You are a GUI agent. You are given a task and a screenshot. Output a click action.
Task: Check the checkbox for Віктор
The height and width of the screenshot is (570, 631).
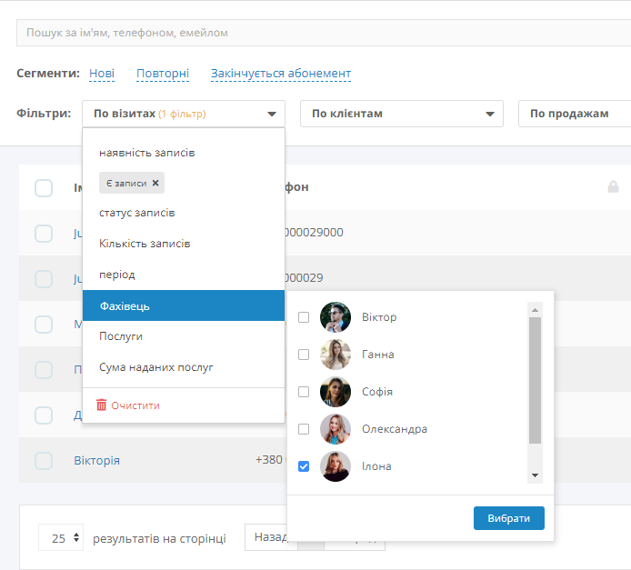(304, 317)
